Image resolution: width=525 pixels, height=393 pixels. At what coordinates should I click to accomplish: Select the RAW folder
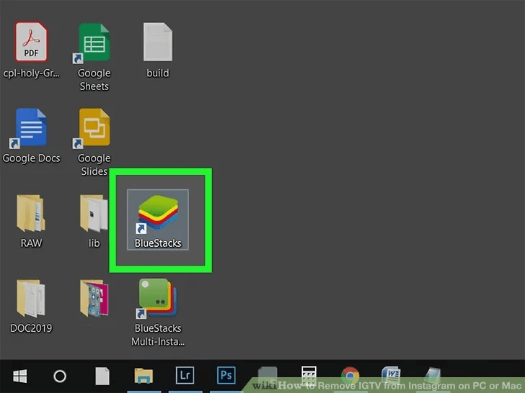(31, 220)
